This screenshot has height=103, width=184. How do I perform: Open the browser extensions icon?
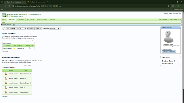pyautogui.click(x=173, y=6)
